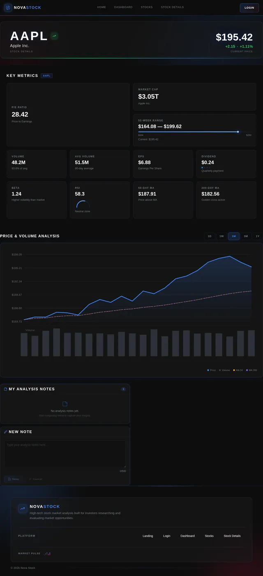Click the $164.08 — $199.62 range text
This screenshot has height=576, width=263.
point(160,127)
